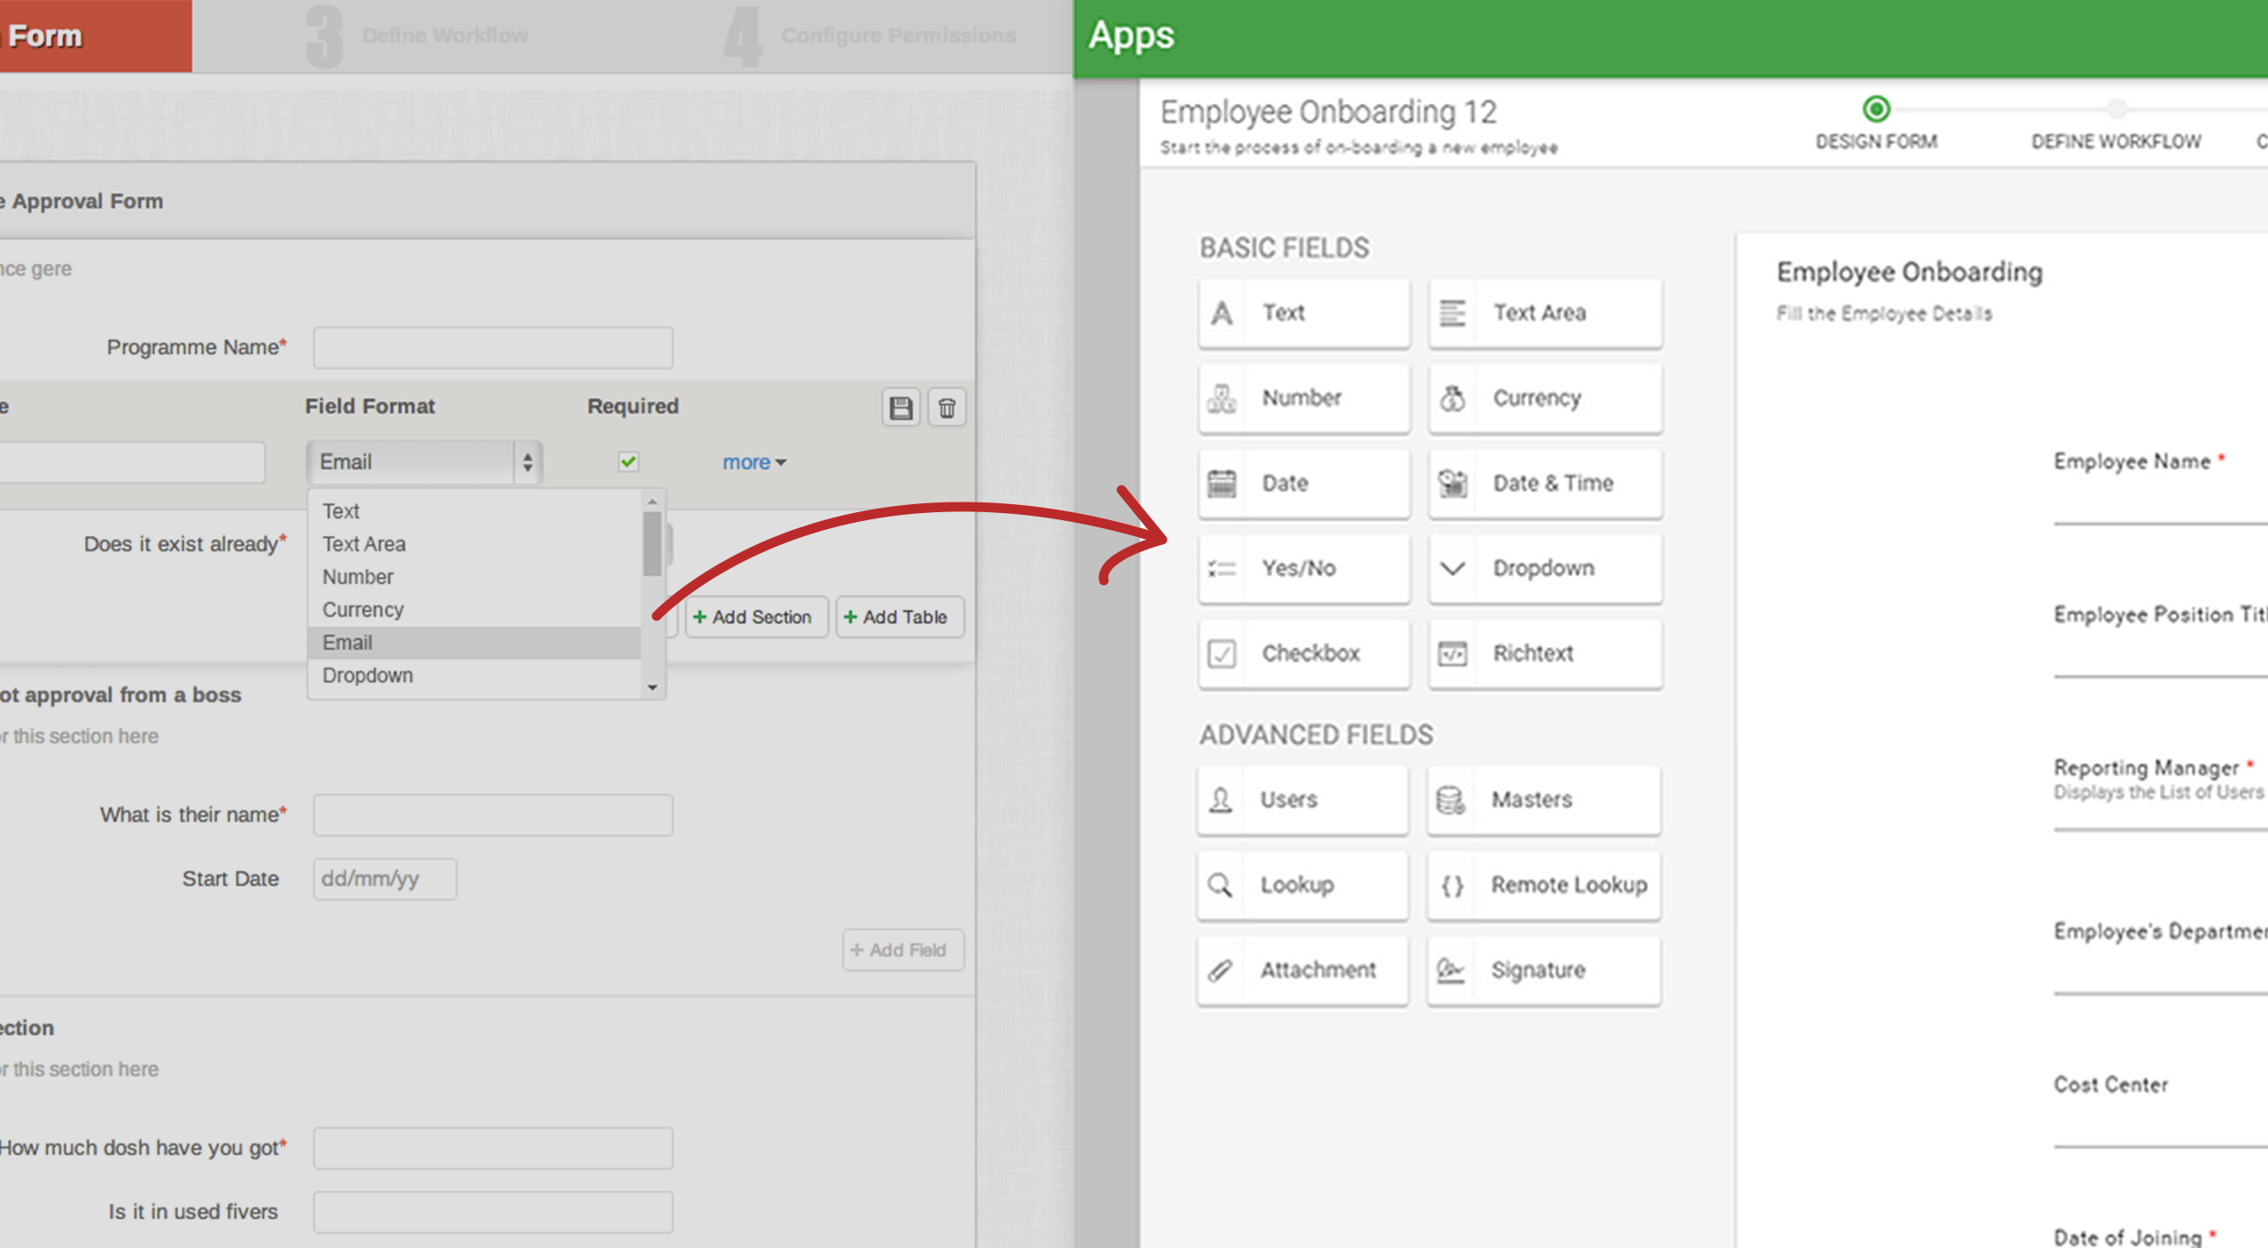Click the Programme Name input field
This screenshot has height=1248, width=2268.
493,348
